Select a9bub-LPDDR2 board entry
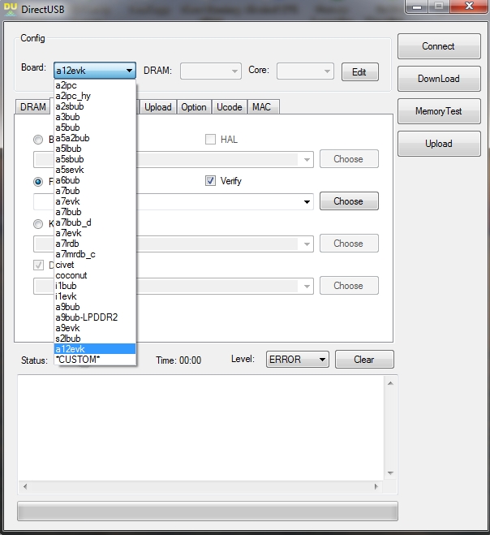 [x=86, y=317]
